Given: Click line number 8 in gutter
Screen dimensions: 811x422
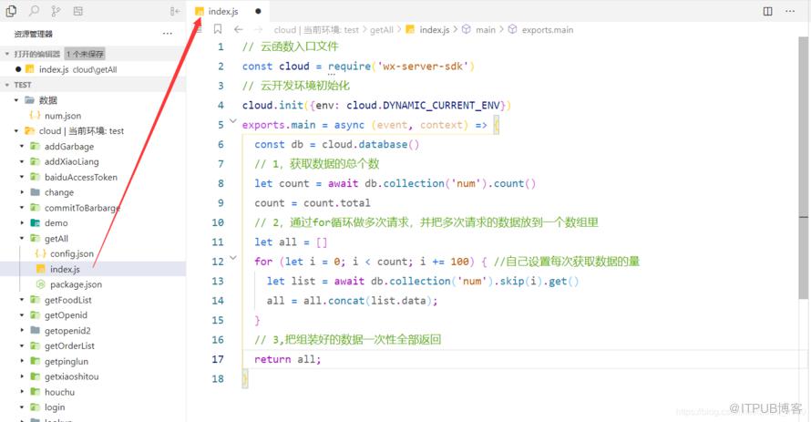Looking at the screenshot, I should (221, 183).
